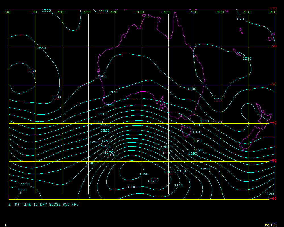Click the -40 latitude axis label
The image size is (284, 227).
point(273,123)
